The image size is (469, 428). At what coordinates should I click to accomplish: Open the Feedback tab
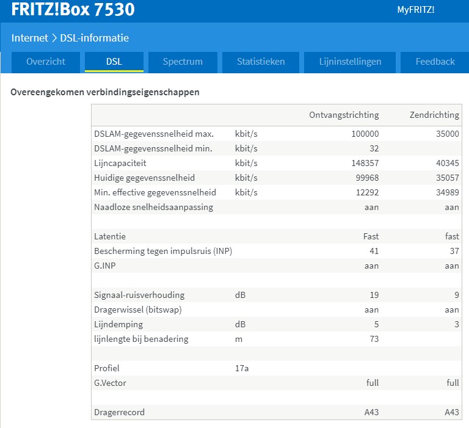point(435,62)
